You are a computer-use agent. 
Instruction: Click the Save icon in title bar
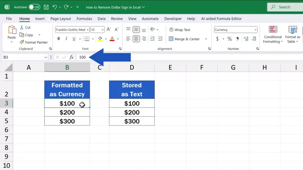coord(46,7)
